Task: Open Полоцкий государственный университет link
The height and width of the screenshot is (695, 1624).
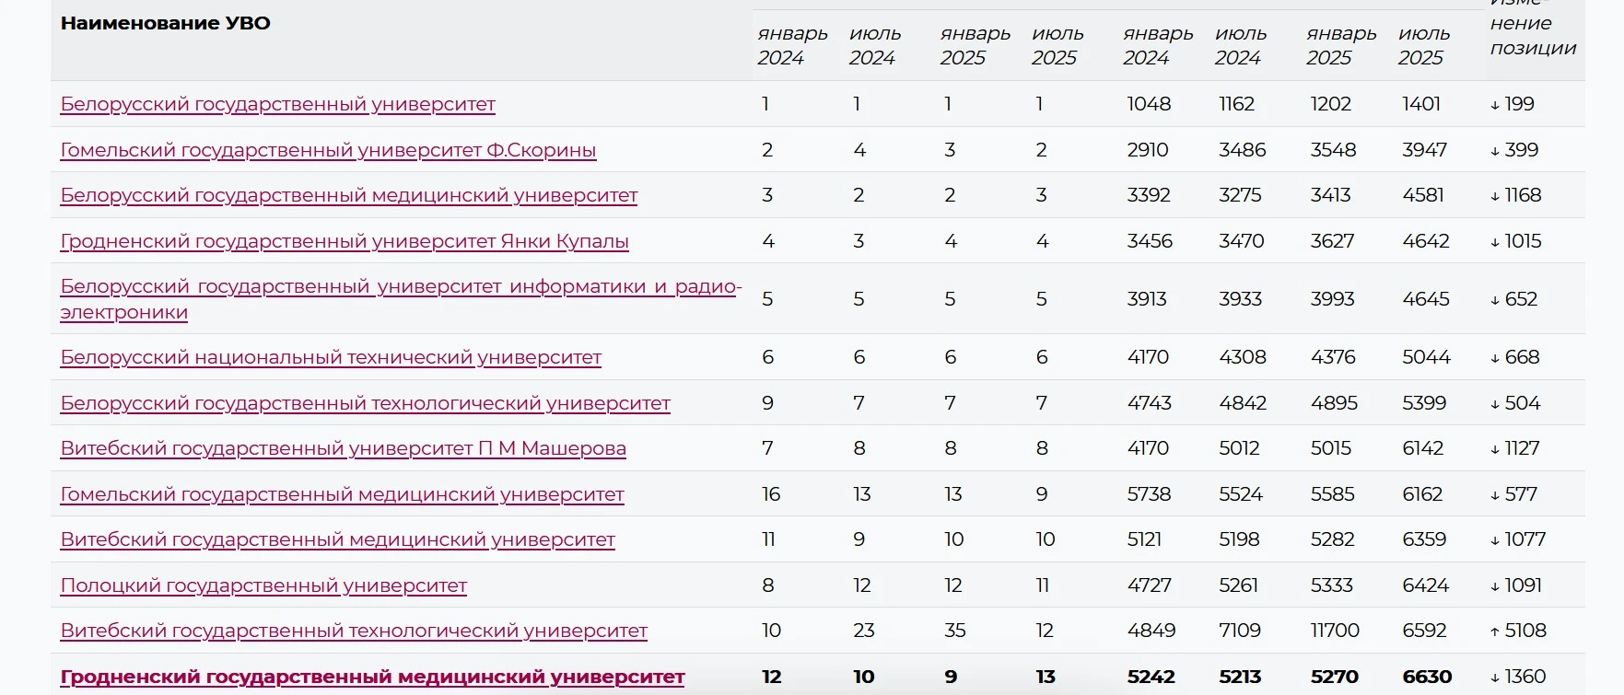Action: 263,585
